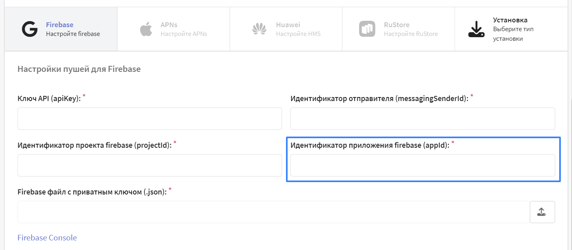Click the private key .json file field
This screenshot has width=572, height=250.
point(274,212)
